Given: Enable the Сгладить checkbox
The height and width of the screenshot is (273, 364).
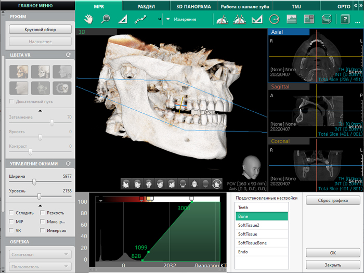Looking at the screenshot, I should [11, 213].
